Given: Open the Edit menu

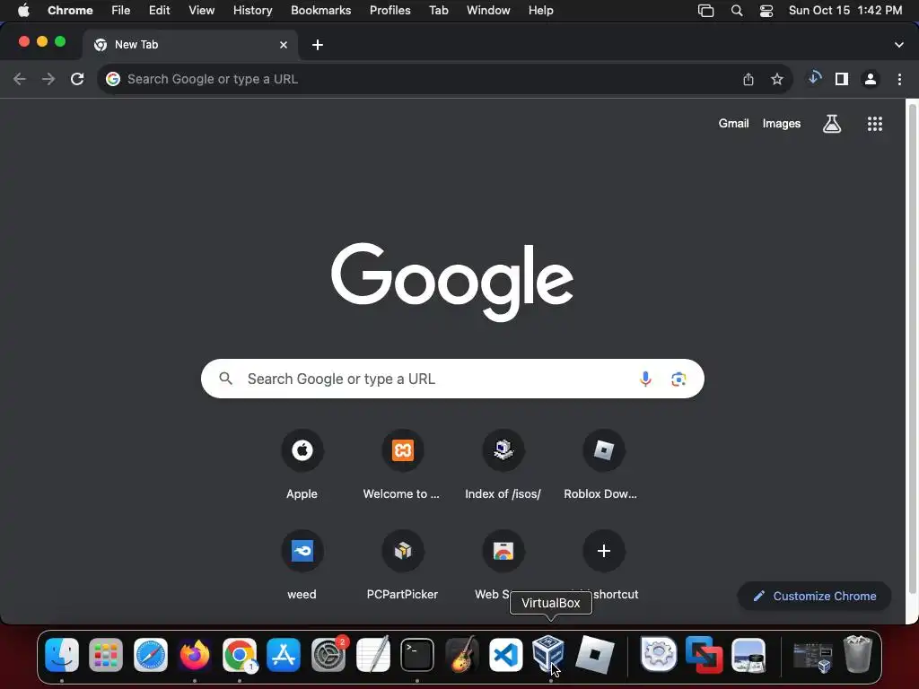Looking at the screenshot, I should [x=159, y=11].
